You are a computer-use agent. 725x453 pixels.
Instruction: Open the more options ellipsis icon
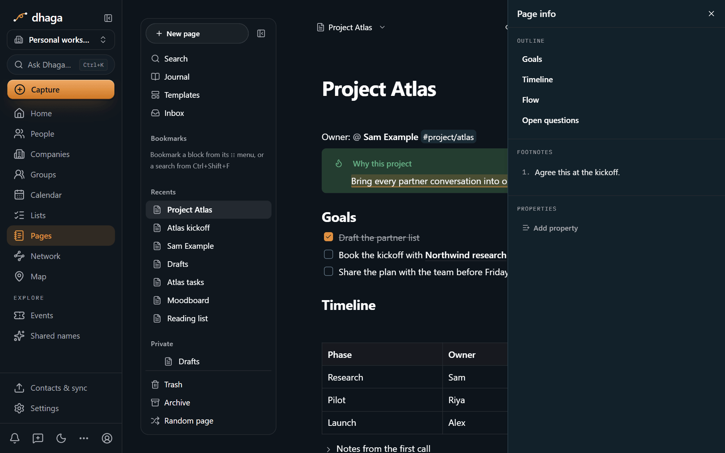coord(84,438)
